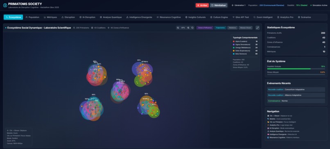Click the Coalitions statistic in the stats panel
This screenshot has height=149, width=330.
[296, 38]
